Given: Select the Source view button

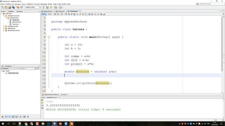Looking at the screenshot, I should pos(44,14).
